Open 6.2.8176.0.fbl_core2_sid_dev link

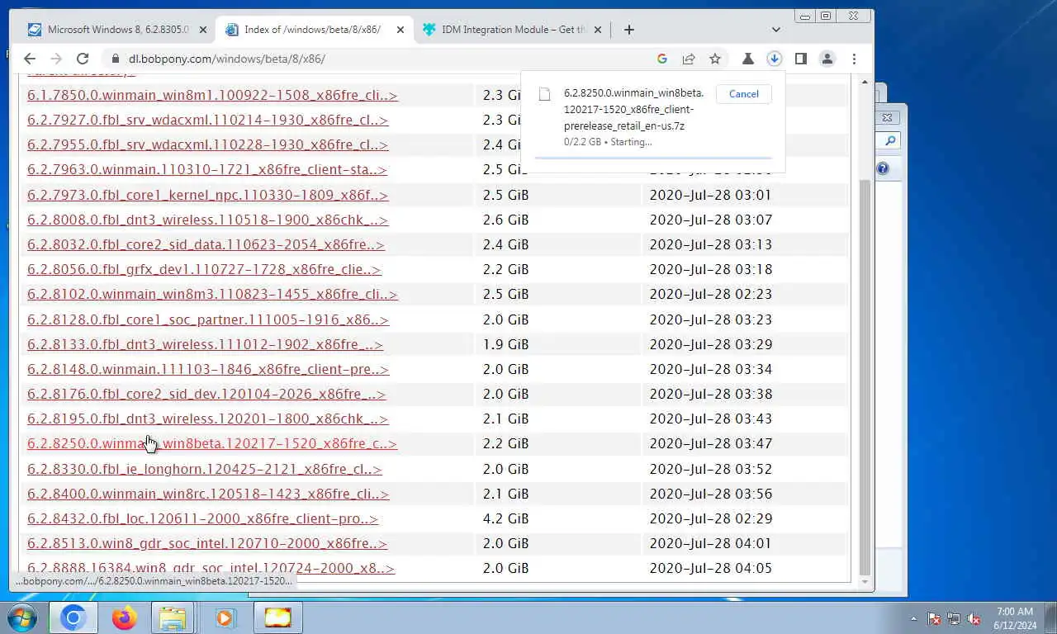pos(206,394)
